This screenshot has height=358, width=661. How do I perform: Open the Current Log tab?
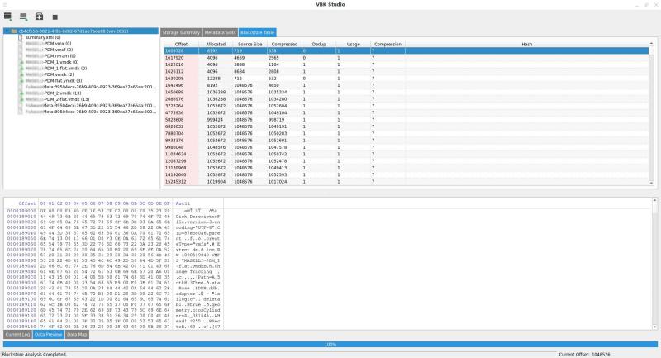(17, 334)
